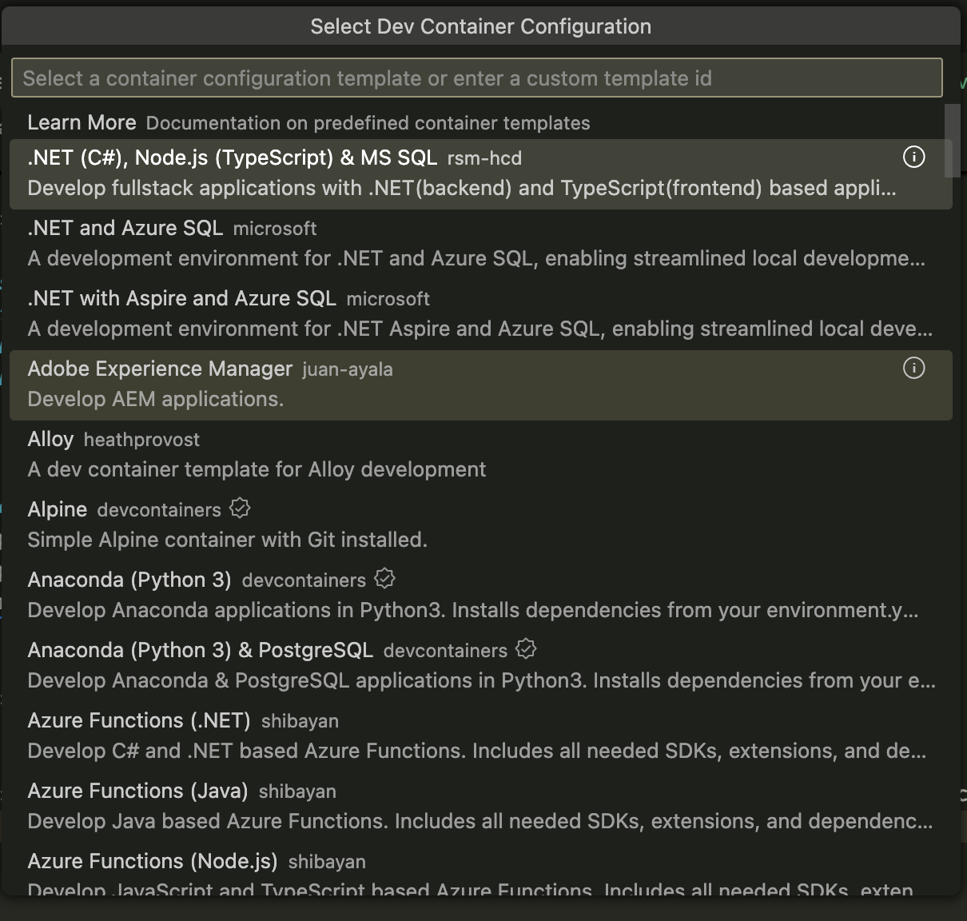Click verified badge on Anaconda & PostgreSQL row

pos(526,649)
